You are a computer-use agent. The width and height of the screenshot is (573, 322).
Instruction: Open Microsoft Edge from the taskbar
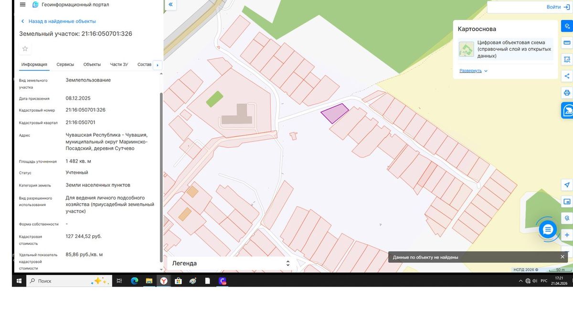(x=134, y=281)
